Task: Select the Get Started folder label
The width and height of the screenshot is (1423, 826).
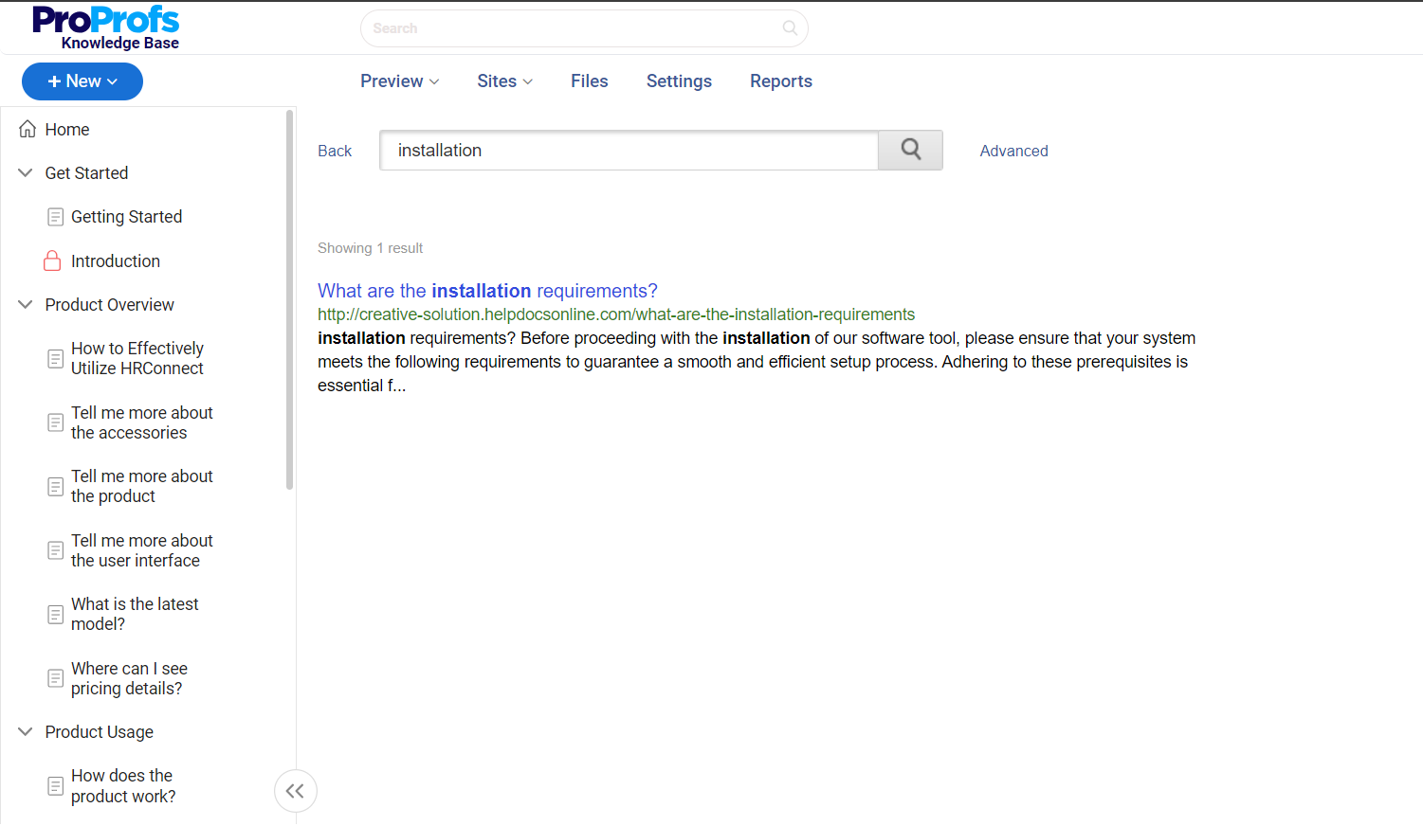Action: 86,172
